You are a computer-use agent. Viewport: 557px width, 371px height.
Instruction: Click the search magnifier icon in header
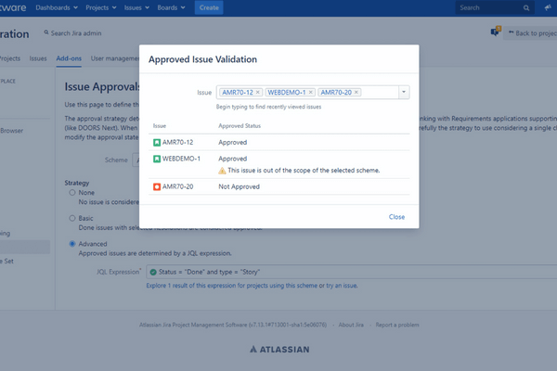[x=526, y=7]
